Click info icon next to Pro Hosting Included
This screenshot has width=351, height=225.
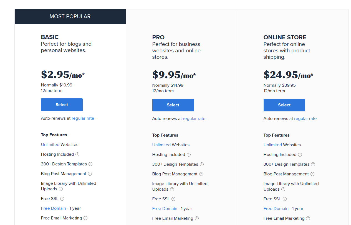point(189,155)
